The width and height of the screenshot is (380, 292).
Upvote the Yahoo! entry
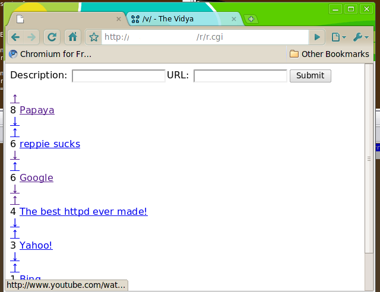pos(15,234)
